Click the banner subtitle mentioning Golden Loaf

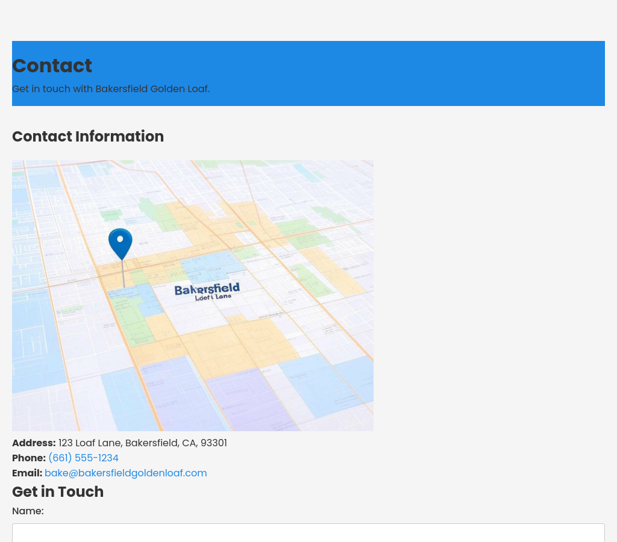[x=111, y=89]
